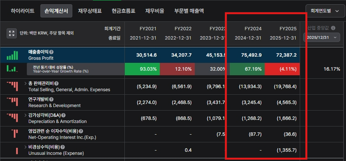Click the Gross Profit bar chart icon

[x=12, y=55]
